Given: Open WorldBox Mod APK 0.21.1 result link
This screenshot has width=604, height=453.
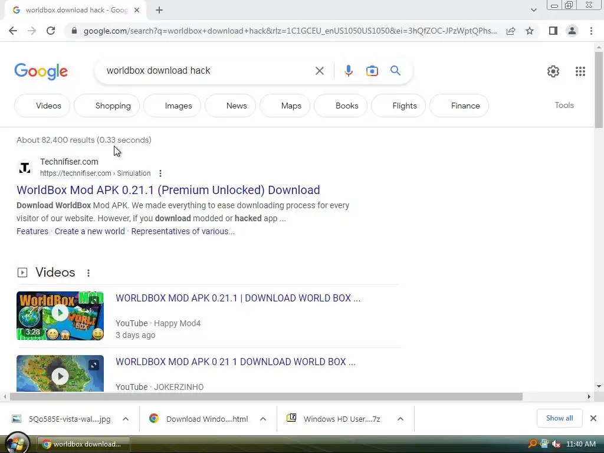Looking at the screenshot, I should 168,190.
